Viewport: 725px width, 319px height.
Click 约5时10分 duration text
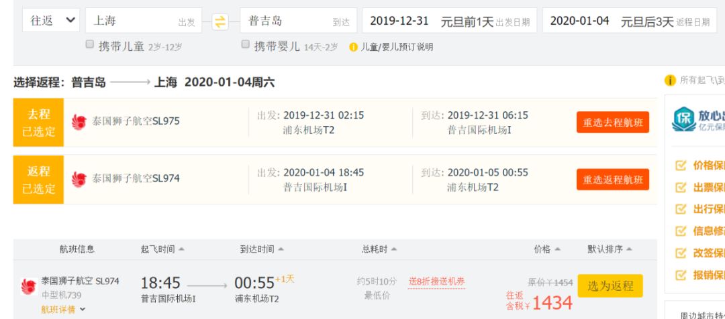coord(377,281)
